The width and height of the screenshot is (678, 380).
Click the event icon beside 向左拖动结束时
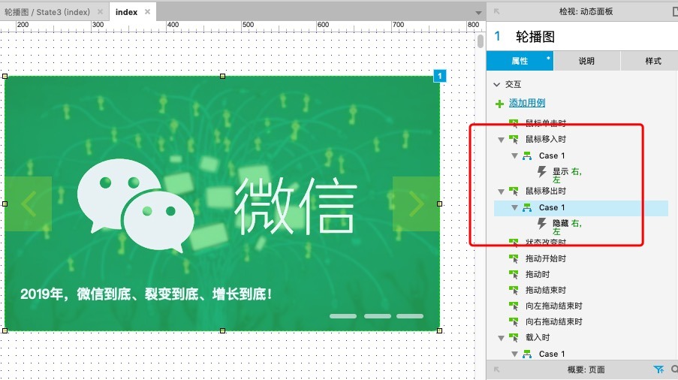514,306
